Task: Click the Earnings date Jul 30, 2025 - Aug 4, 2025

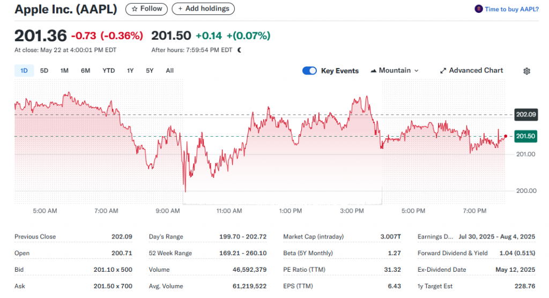Action: tap(497, 237)
